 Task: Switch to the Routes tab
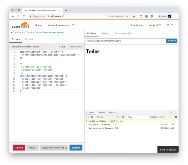coord(29,39)
